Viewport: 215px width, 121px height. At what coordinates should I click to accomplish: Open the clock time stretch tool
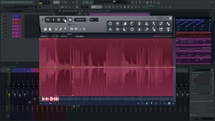click(x=132, y=29)
